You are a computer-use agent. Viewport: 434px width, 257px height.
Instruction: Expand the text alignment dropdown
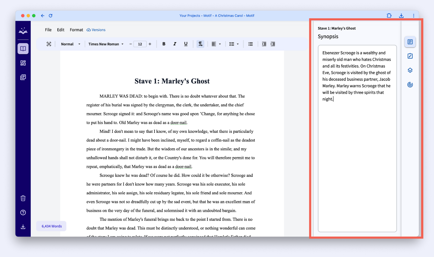point(216,44)
